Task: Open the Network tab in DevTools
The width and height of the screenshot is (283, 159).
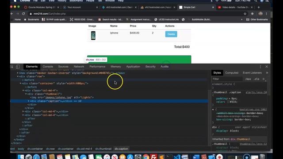Action: (x=79, y=67)
